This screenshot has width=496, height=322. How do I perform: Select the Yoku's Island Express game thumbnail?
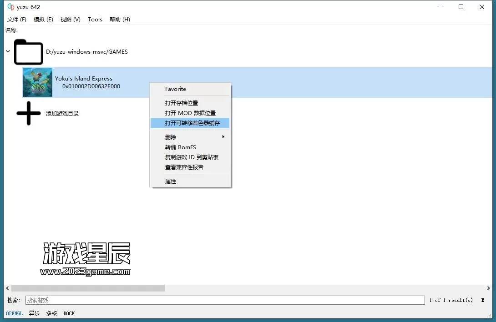[38, 82]
